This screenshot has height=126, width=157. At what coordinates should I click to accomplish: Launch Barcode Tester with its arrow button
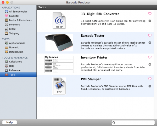tap(150, 43)
